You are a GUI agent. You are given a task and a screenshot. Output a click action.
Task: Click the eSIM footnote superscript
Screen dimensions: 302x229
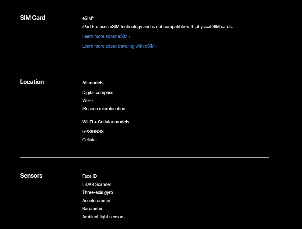click(93, 18)
